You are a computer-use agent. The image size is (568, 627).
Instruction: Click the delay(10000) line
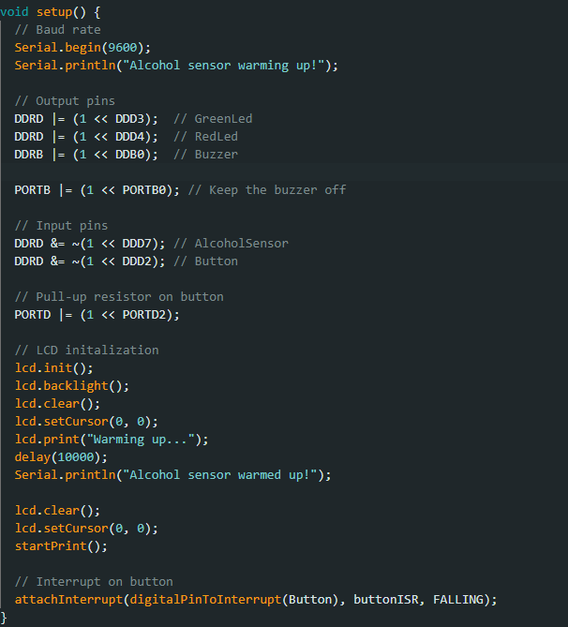point(61,457)
